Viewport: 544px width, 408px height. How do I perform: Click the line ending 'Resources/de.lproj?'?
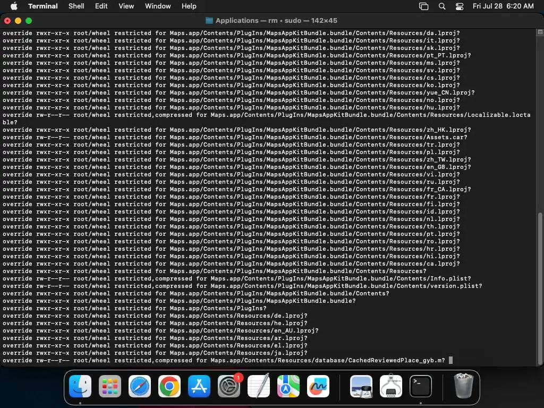pyautogui.click(x=155, y=316)
